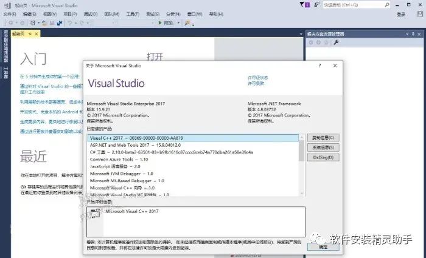The image size is (426, 258).
Task: Click Solution Explorer toolbar back icon
Action: pyautogui.click(x=311, y=42)
